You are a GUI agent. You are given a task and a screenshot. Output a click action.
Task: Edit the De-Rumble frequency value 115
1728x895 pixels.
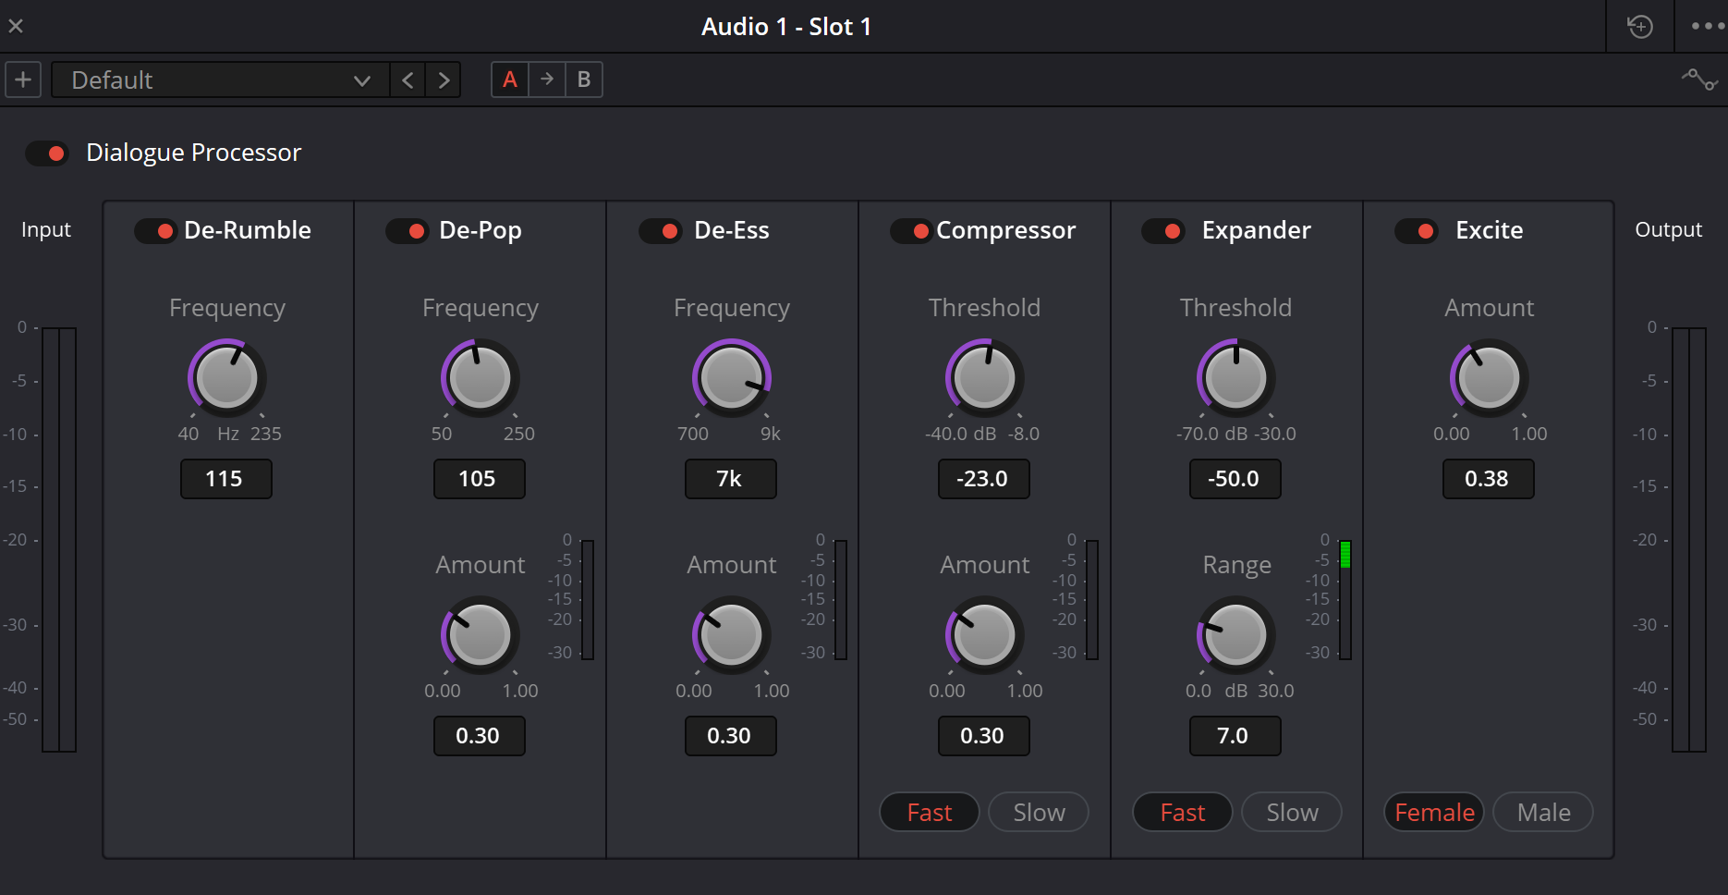click(226, 479)
